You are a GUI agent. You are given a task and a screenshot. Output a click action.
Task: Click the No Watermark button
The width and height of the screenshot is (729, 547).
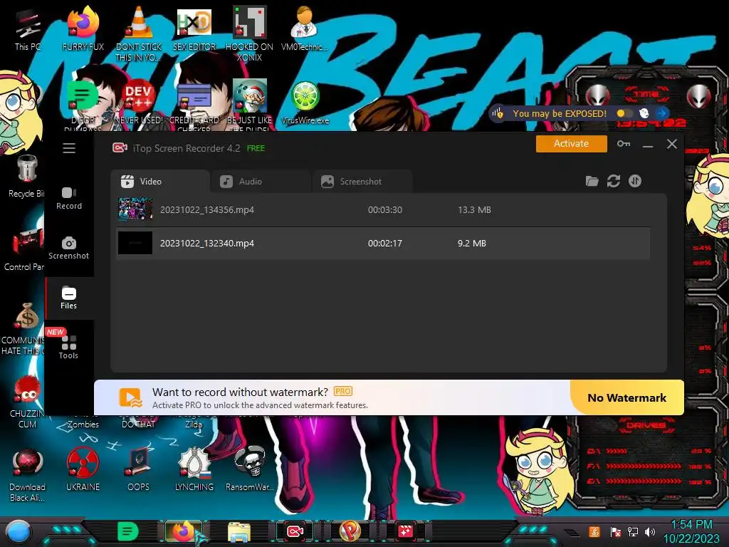[x=626, y=397]
